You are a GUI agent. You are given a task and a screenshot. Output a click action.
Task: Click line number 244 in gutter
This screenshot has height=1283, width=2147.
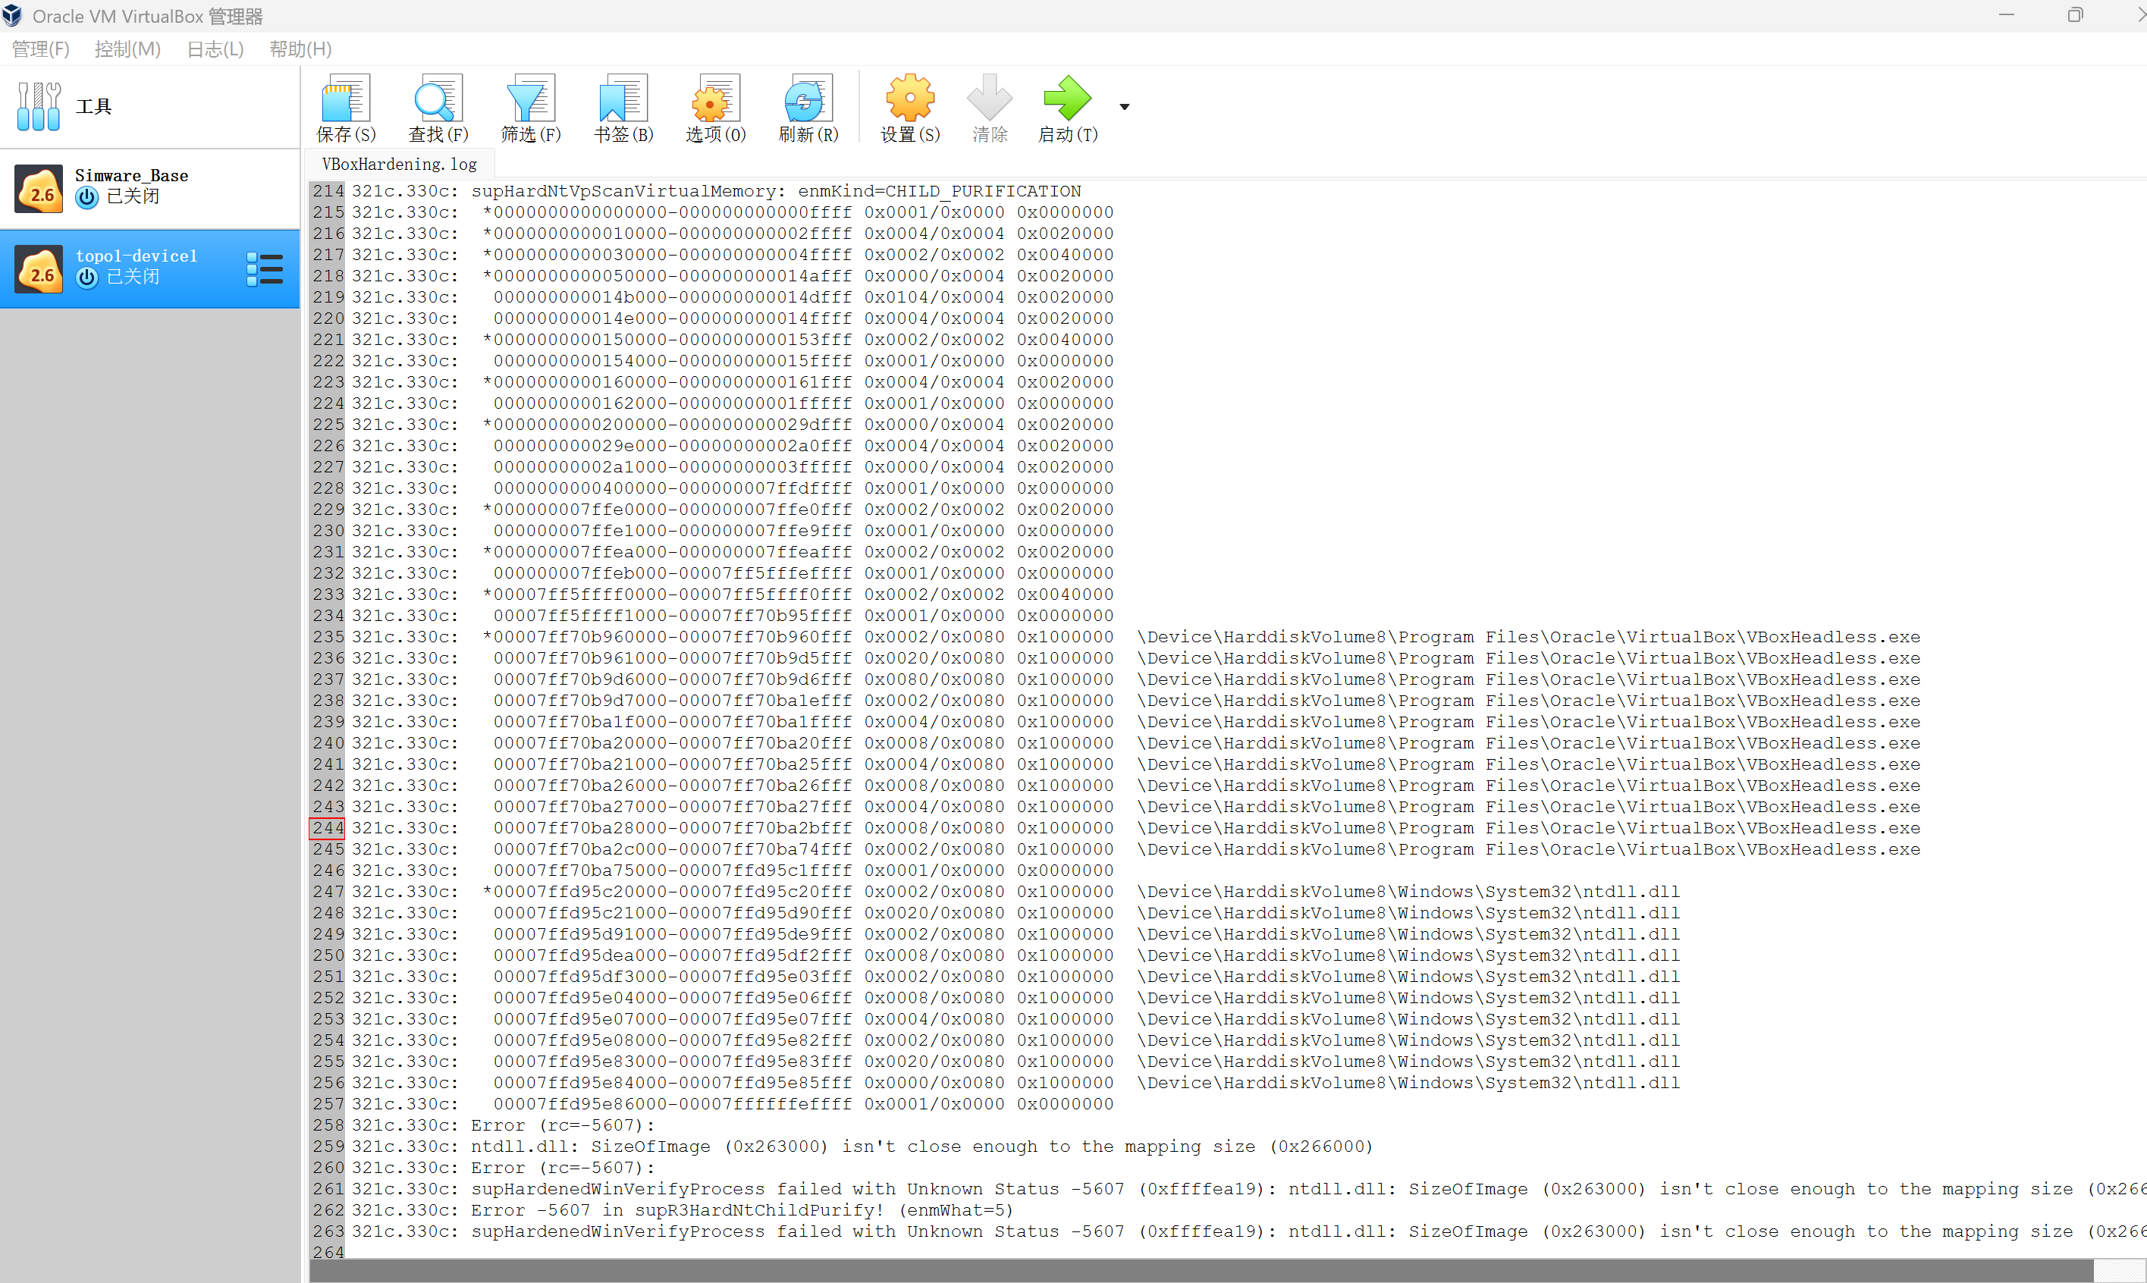(x=327, y=828)
